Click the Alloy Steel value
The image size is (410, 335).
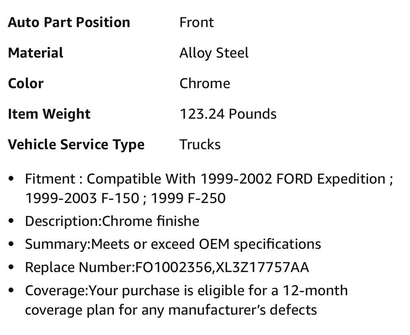(x=214, y=53)
